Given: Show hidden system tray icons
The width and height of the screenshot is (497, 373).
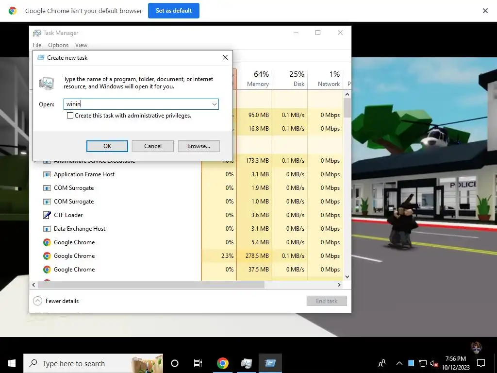Looking at the screenshot, I should click(399, 363).
